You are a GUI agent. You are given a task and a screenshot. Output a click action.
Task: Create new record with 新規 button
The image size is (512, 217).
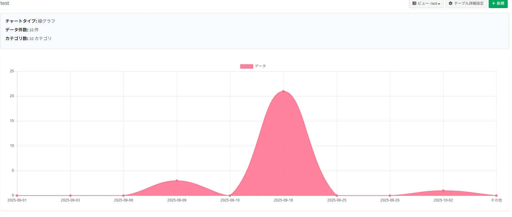coord(498,3)
